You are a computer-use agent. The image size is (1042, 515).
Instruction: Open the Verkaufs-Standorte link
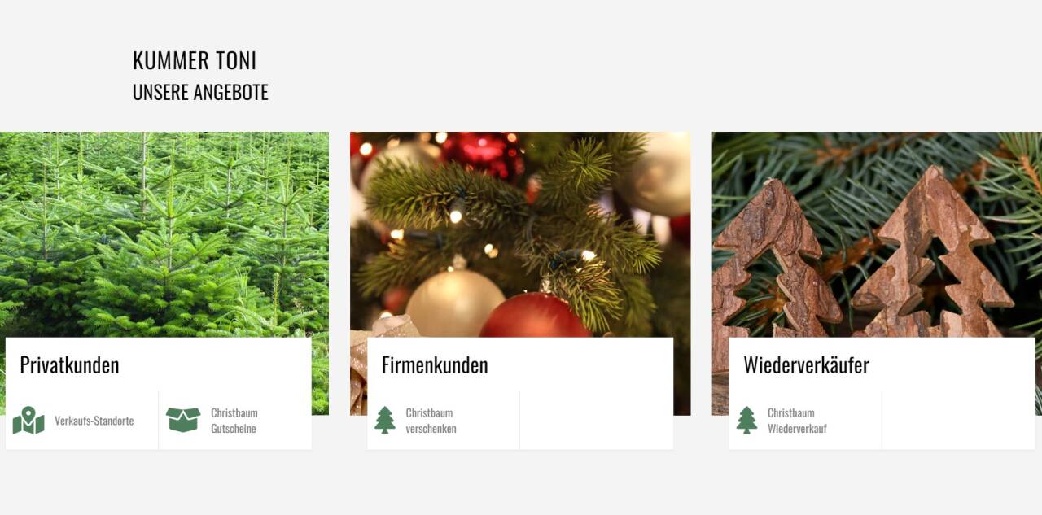pos(94,421)
